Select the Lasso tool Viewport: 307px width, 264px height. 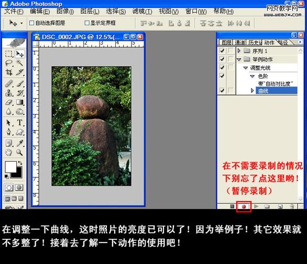pos(9,63)
